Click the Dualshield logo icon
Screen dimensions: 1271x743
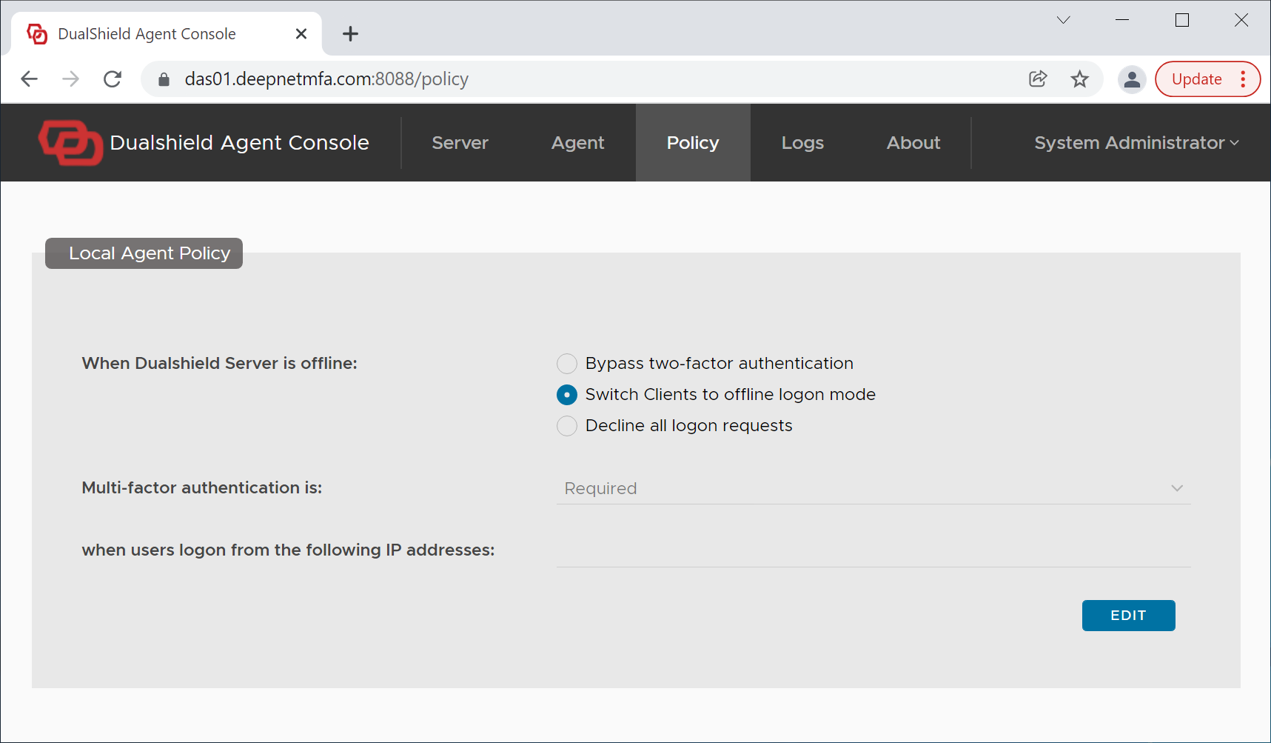(x=70, y=142)
